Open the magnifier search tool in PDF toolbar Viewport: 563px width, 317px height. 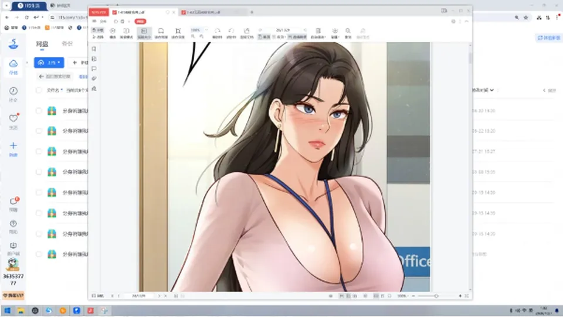click(x=348, y=31)
